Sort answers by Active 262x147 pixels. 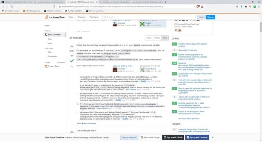pos(149,38)
